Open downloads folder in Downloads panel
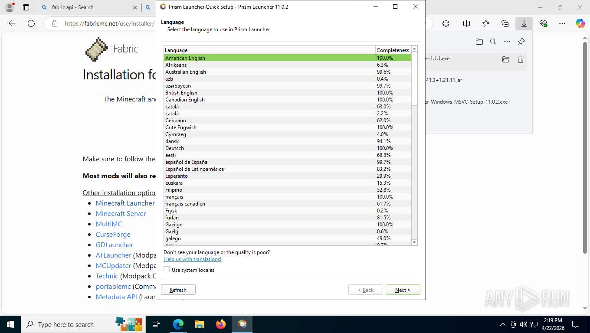The width and height of the screenshot is (590, 333). [x=479, y=42]
